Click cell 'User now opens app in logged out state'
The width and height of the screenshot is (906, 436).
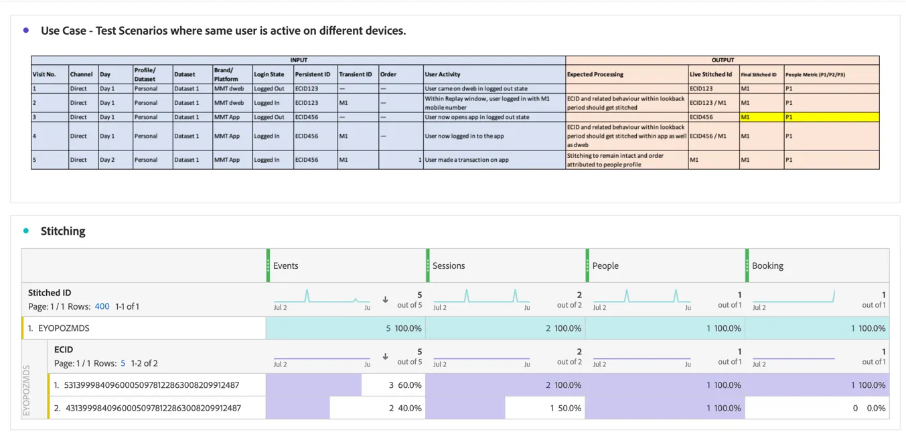pyautogui.click(x=494, y=117)
